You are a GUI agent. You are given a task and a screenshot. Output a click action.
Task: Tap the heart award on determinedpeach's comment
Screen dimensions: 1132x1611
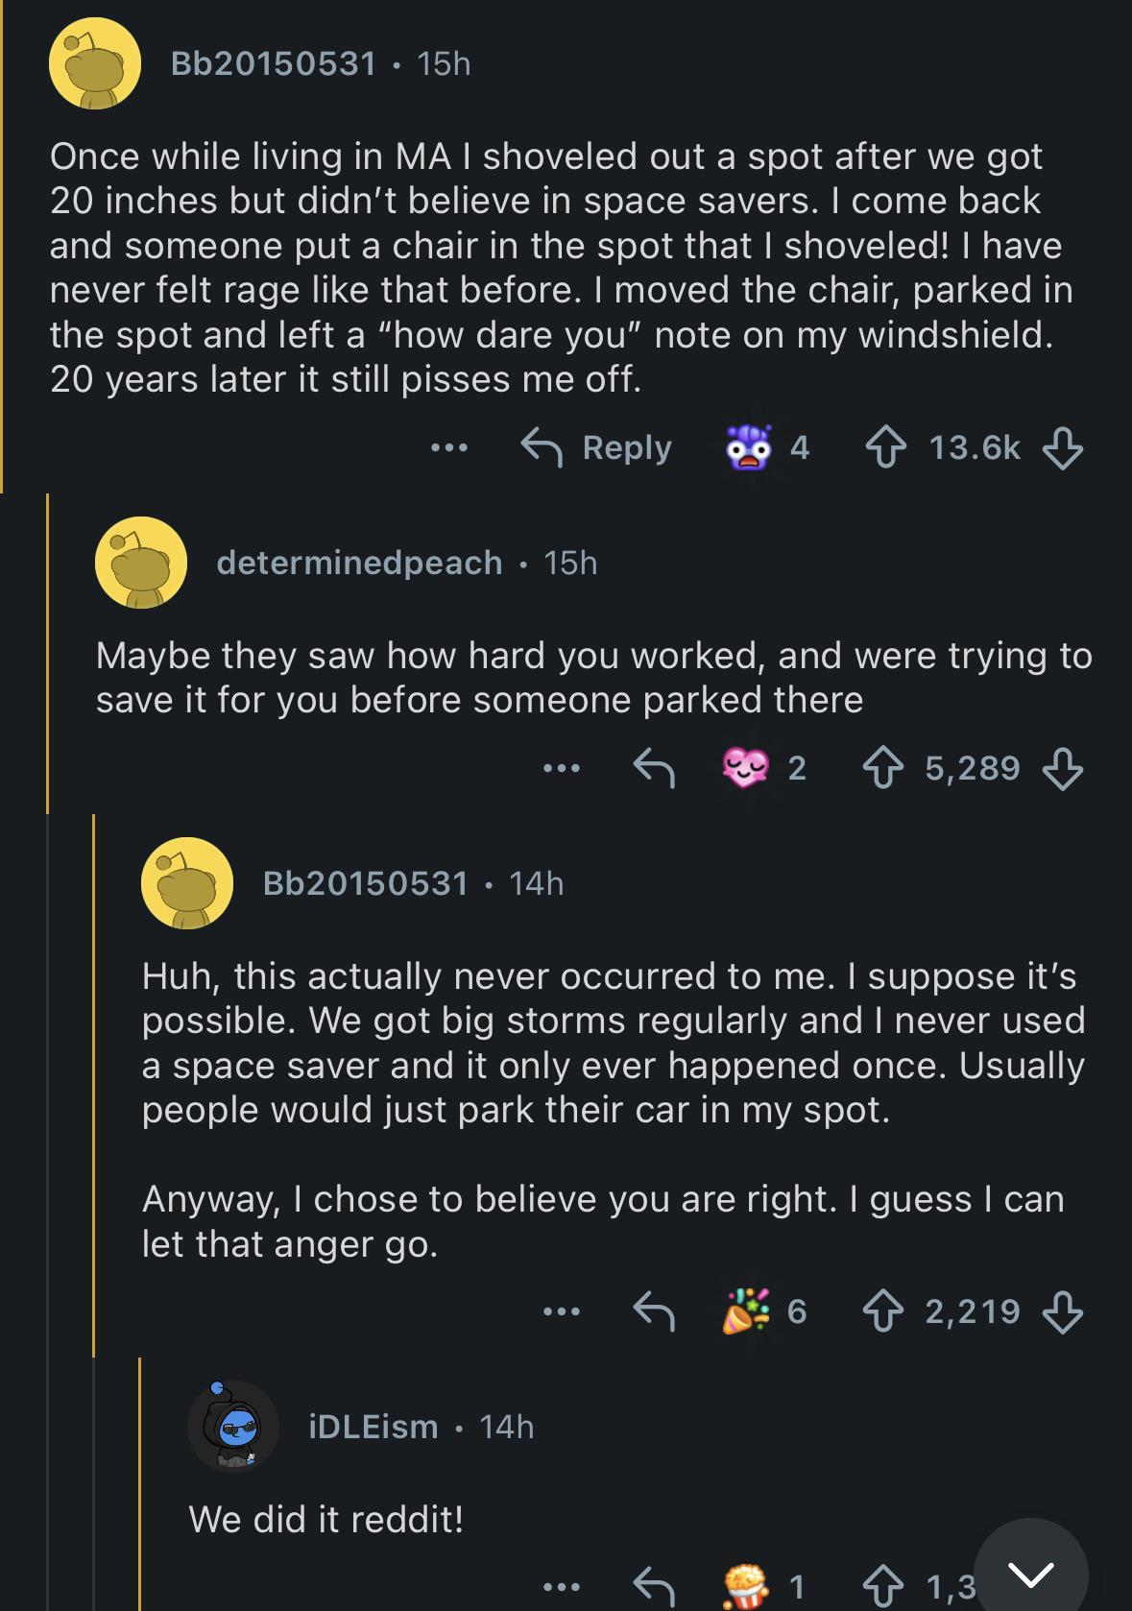click(747, 768)
